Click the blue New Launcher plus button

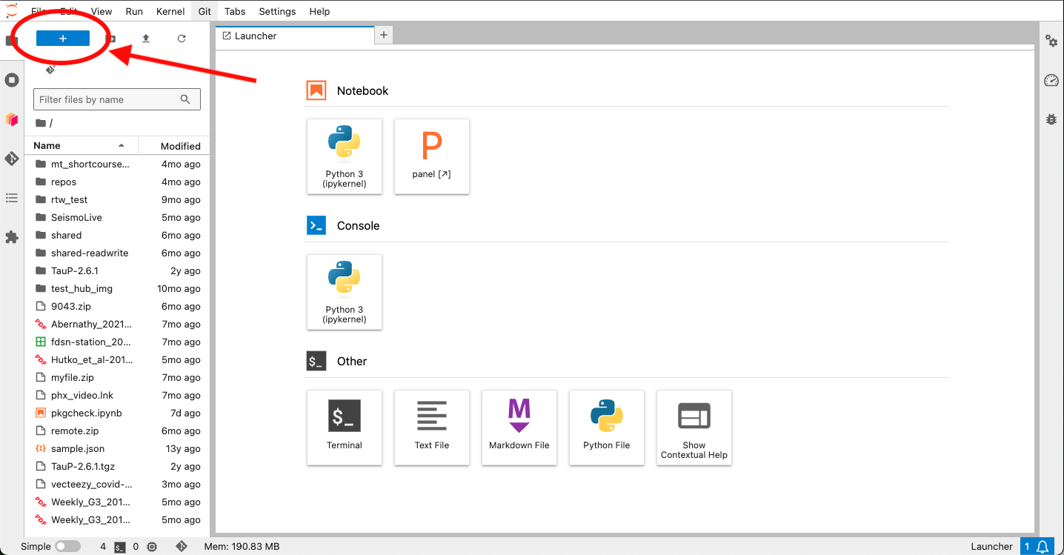(63, 39)
